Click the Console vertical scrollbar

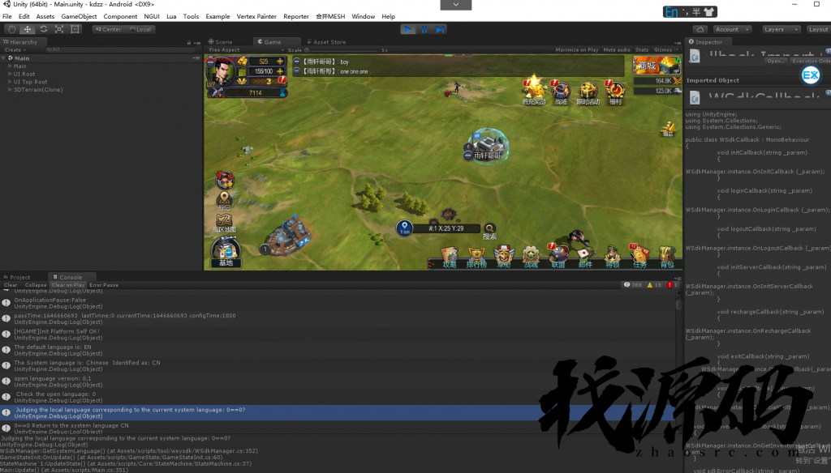(678, 305)
